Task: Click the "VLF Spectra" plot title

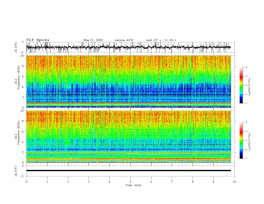Action: click(x=38, y=40)
